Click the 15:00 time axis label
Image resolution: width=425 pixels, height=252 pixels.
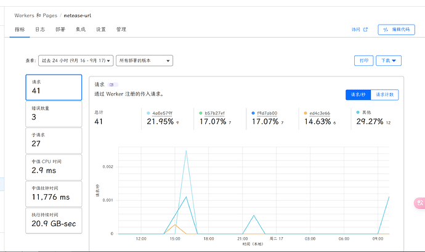point(175,238)
